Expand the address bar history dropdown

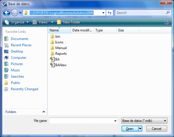[103, 13]
